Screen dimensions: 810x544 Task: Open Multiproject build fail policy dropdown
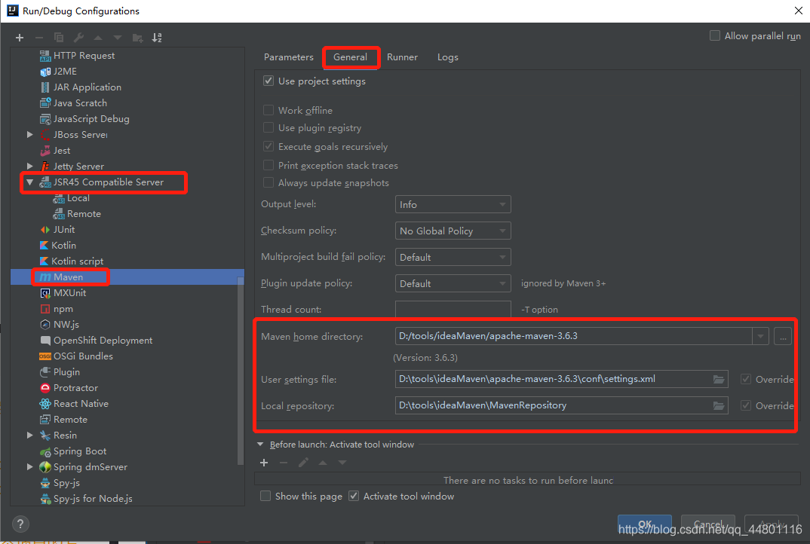click(x=453, y=257)
